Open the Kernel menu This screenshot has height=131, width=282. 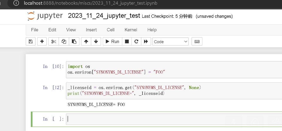[131, 30]
